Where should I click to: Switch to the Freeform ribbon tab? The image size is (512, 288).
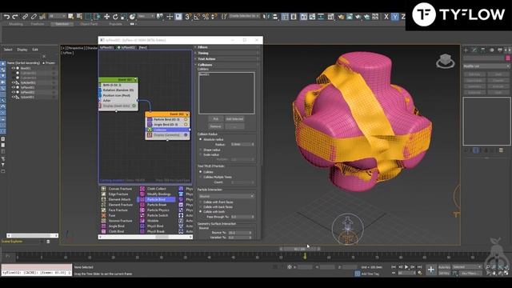(x=38, y=24)
